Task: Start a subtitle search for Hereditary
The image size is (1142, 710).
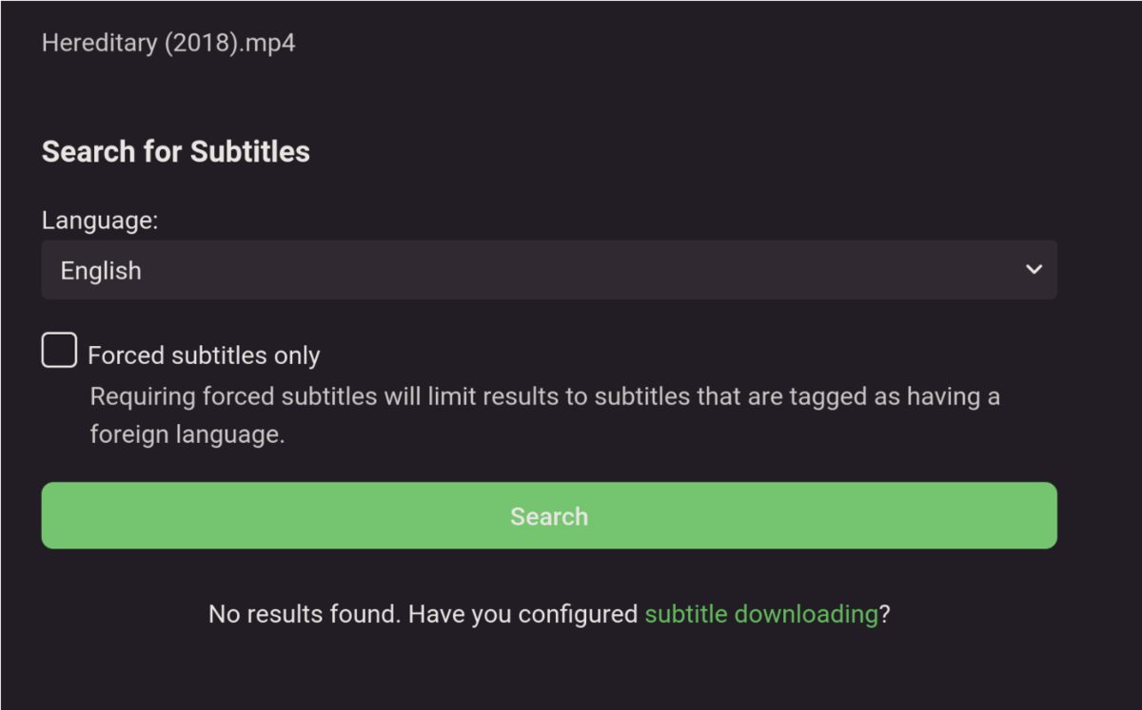Action: [549, 515]
